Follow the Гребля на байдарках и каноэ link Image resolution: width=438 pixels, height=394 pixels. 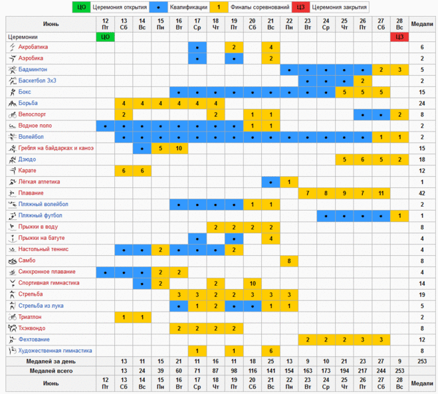coord(56,148)
